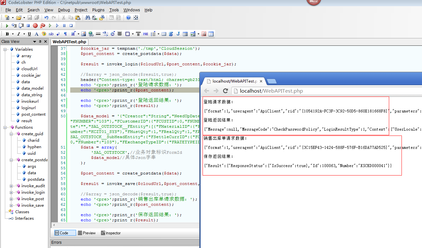
Task: Click the Step Over debug icon
Action: pyautogui.click(x=21, y=25)
